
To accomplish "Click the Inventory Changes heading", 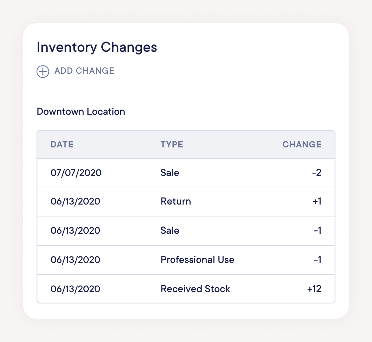I will tap(97, 47).
